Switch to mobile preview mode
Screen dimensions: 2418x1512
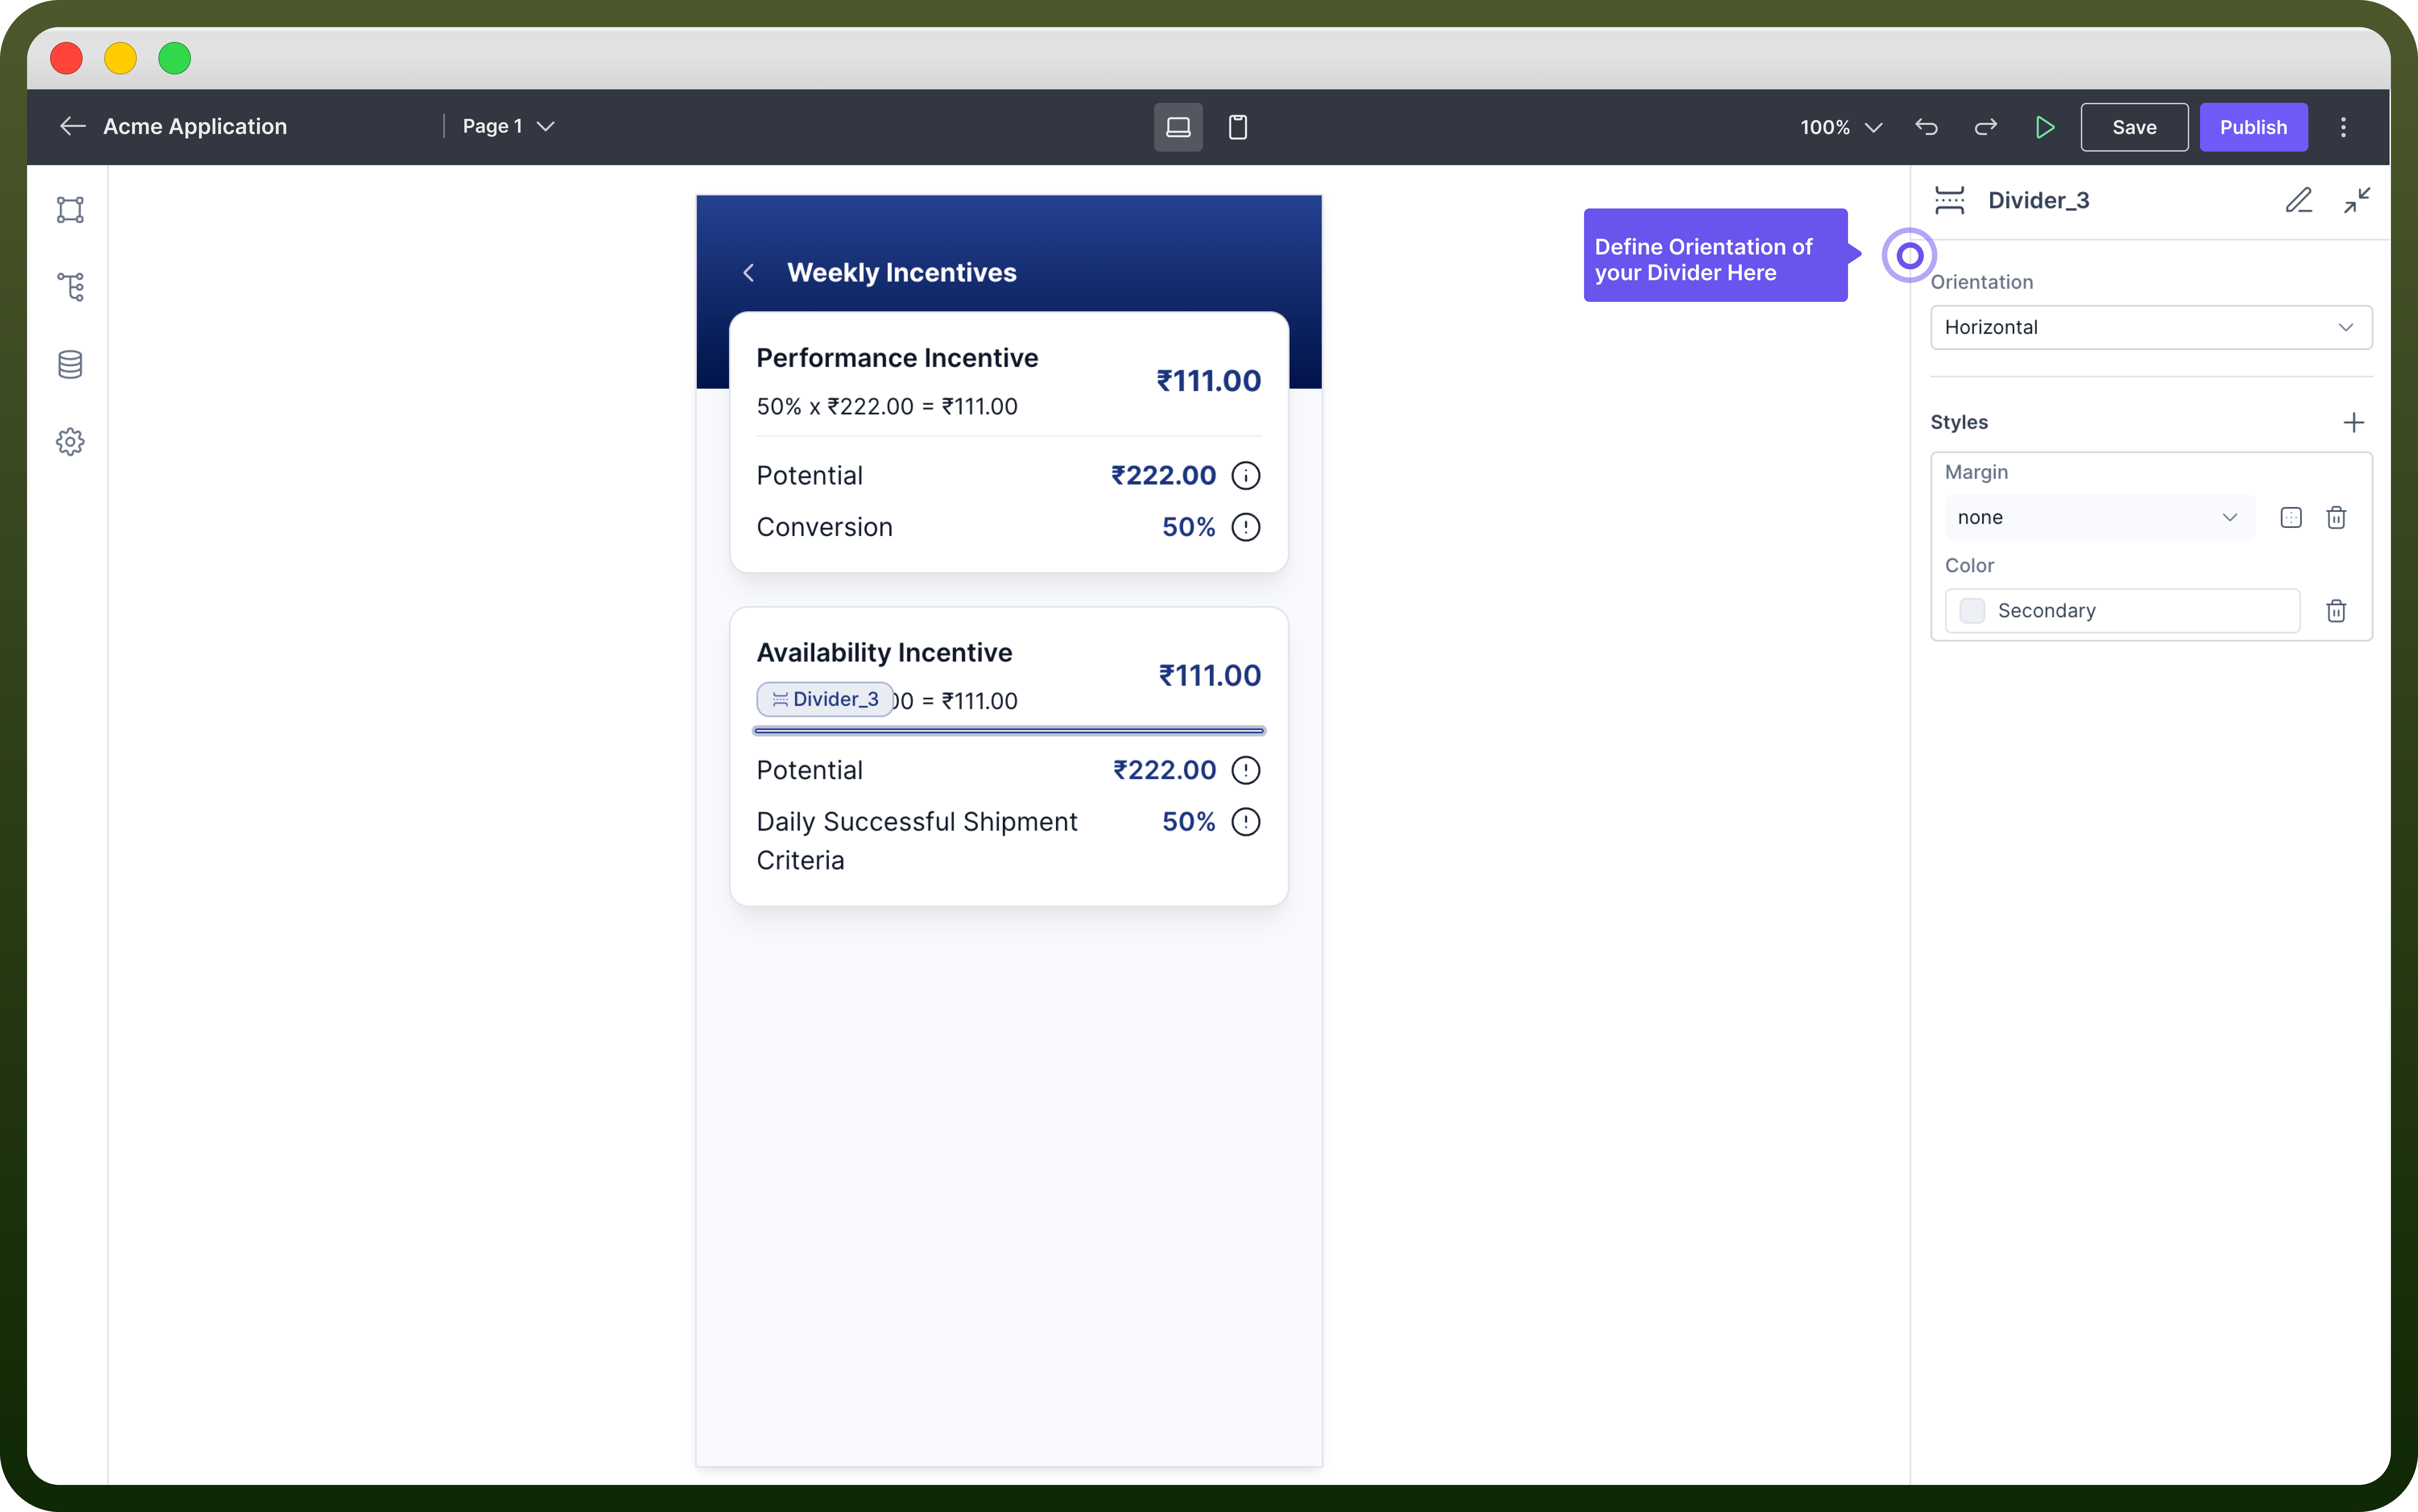[1238, 127]
